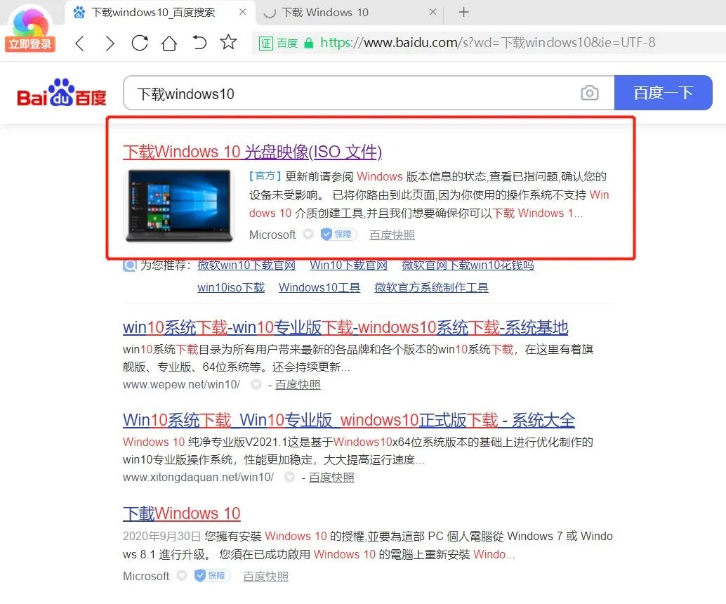Bookmark this page with the star icon
The width and height of the screenshot is (726, 604).
(x=228, y=43)
